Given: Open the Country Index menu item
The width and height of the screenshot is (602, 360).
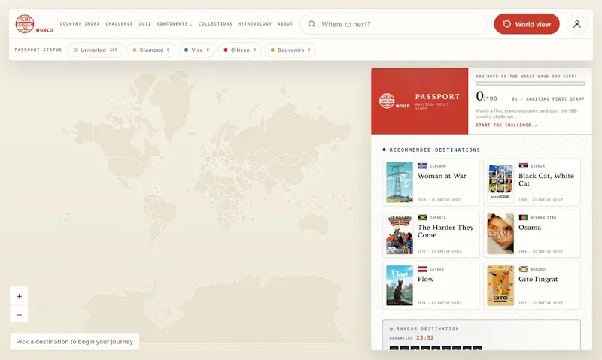Looking at the screenshot, I should point(80,24).
